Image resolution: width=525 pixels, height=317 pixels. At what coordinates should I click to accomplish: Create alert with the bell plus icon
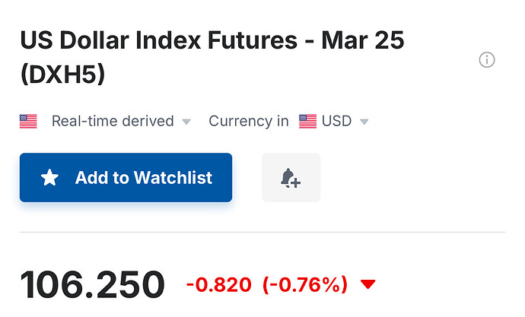click(x=291, y=178)
